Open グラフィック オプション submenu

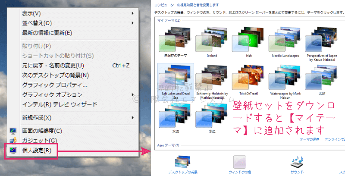click(x=72, y=94)
